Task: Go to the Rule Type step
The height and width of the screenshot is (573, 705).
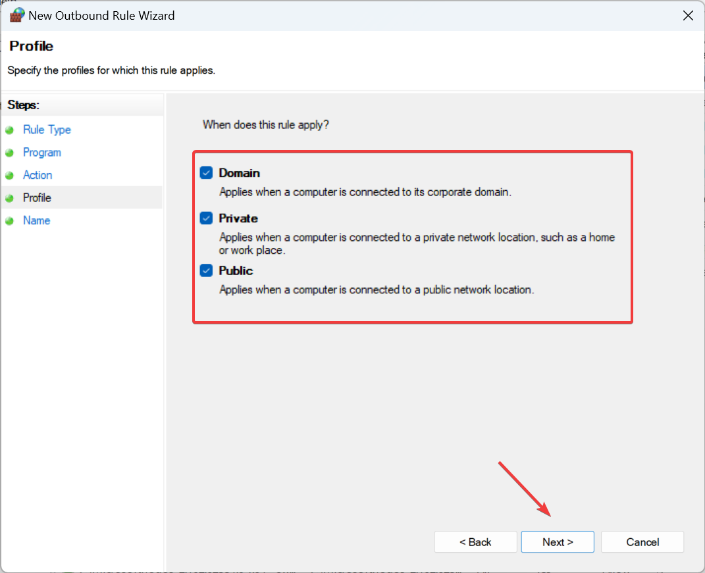Action: [47, 130]
